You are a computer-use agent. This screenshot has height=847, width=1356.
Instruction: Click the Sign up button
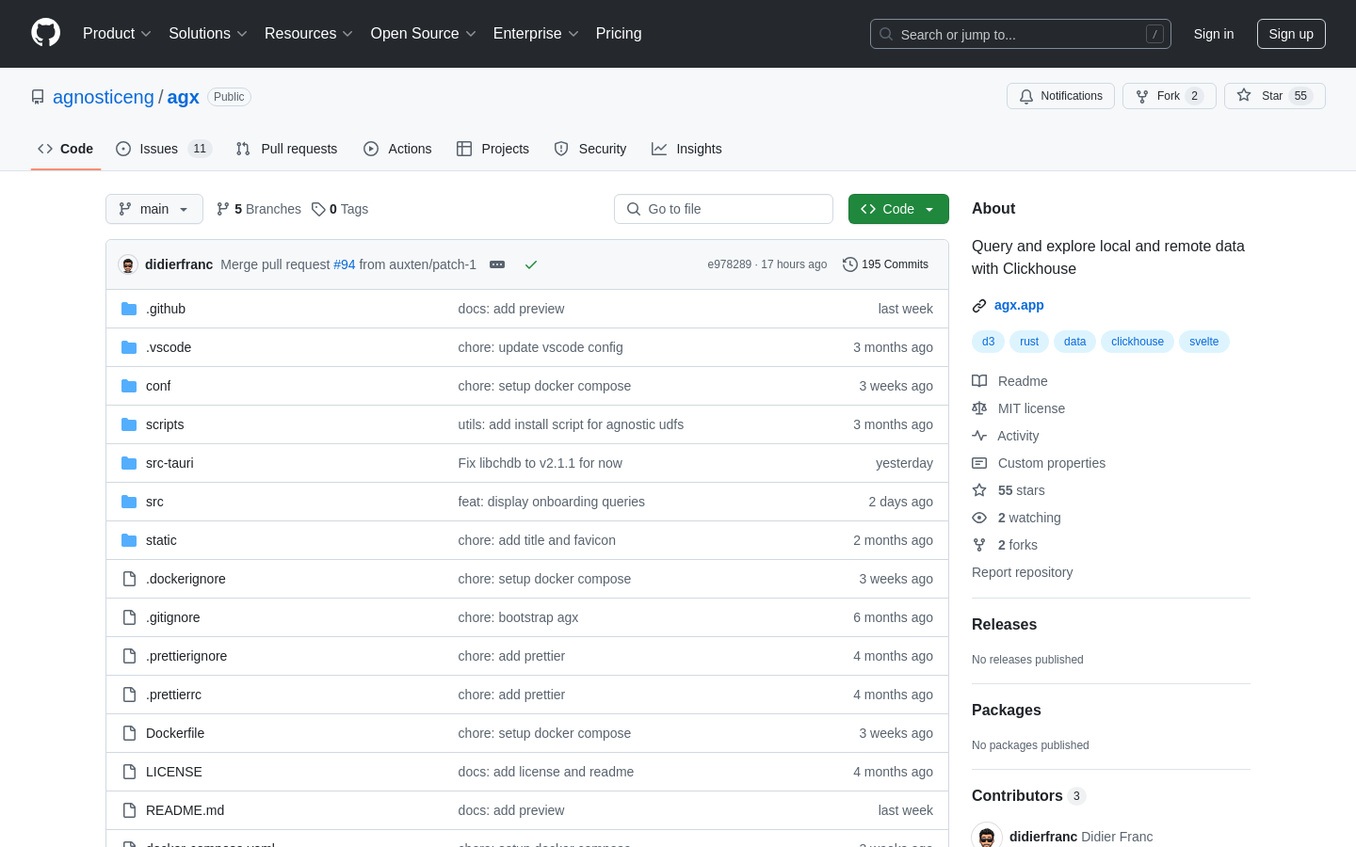point(1291,34)
